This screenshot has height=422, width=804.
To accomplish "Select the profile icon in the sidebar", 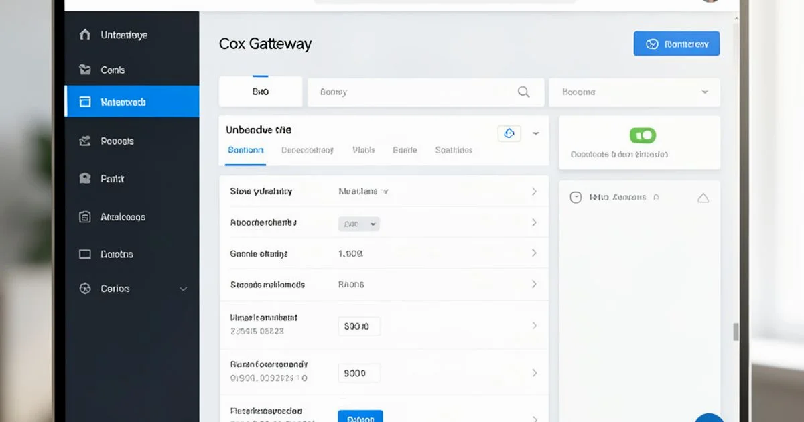I will (84, 178).
